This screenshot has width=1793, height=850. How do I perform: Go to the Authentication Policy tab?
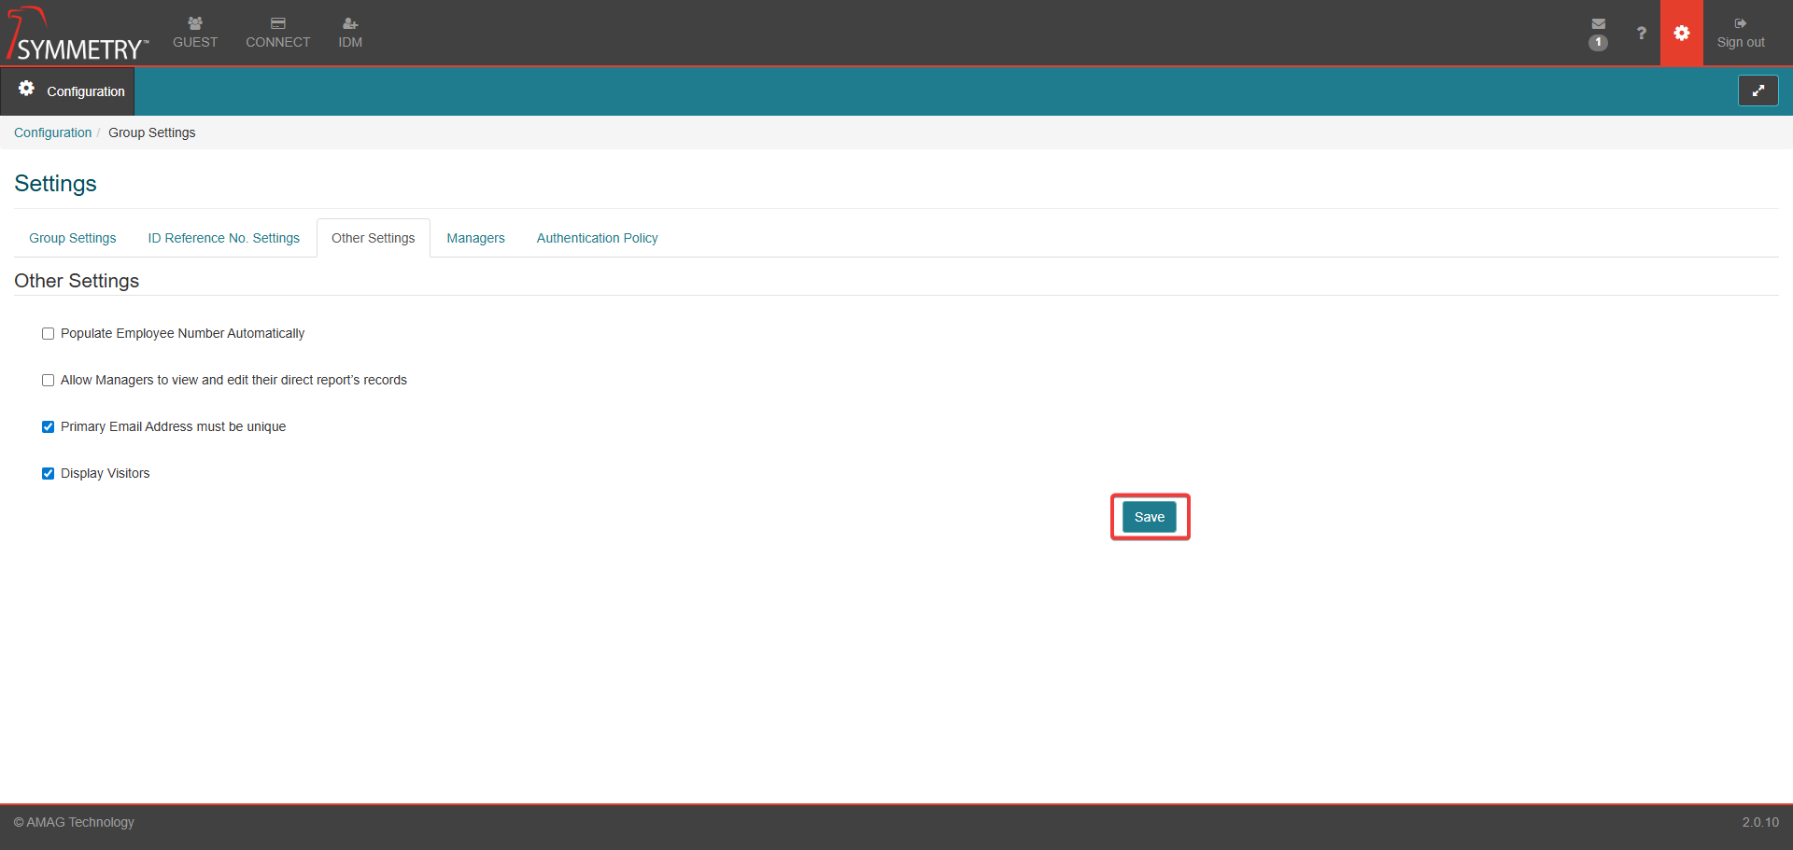point(597,238)
